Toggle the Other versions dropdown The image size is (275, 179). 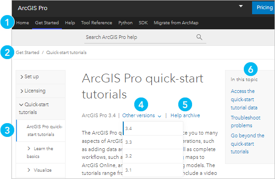142,116
